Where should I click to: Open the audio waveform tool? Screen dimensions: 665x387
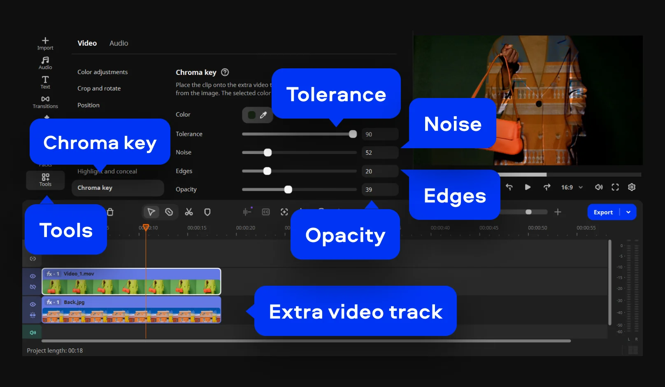tap(247, 212)
